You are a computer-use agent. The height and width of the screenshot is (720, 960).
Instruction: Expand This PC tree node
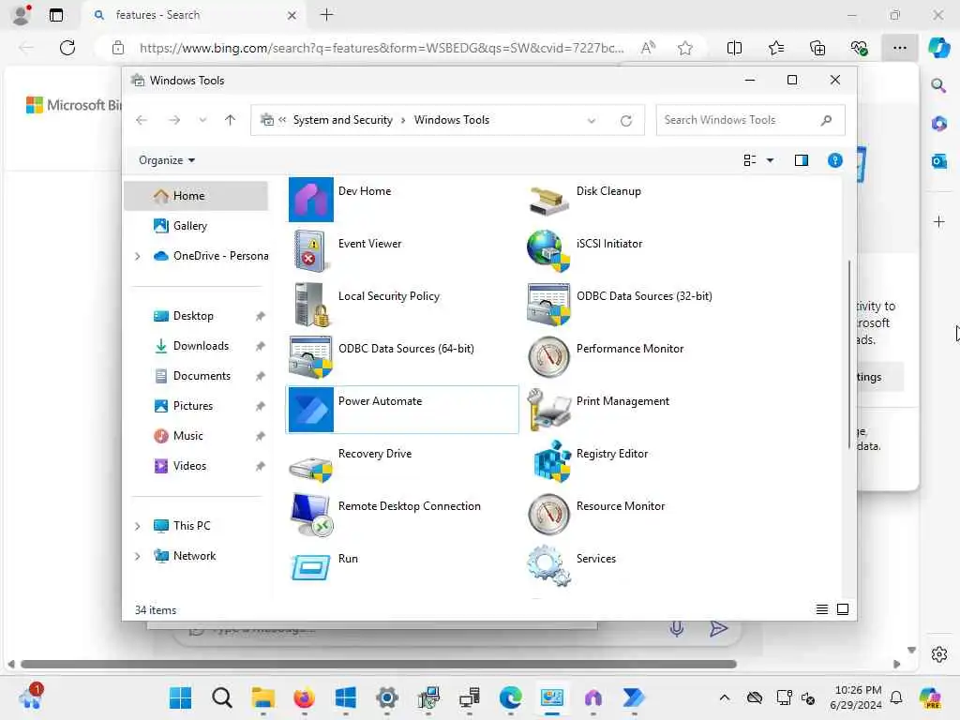click(138, 526)
